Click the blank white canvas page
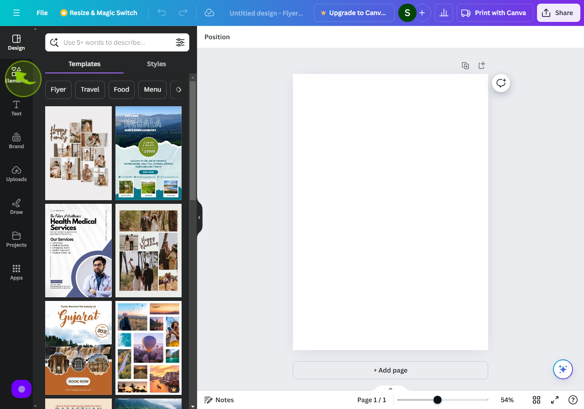This screenshot has height=409, width=584. click(391, 212)
